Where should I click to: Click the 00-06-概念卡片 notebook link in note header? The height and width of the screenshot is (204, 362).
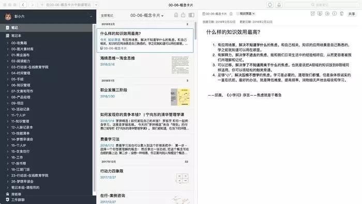coord(215,14)
